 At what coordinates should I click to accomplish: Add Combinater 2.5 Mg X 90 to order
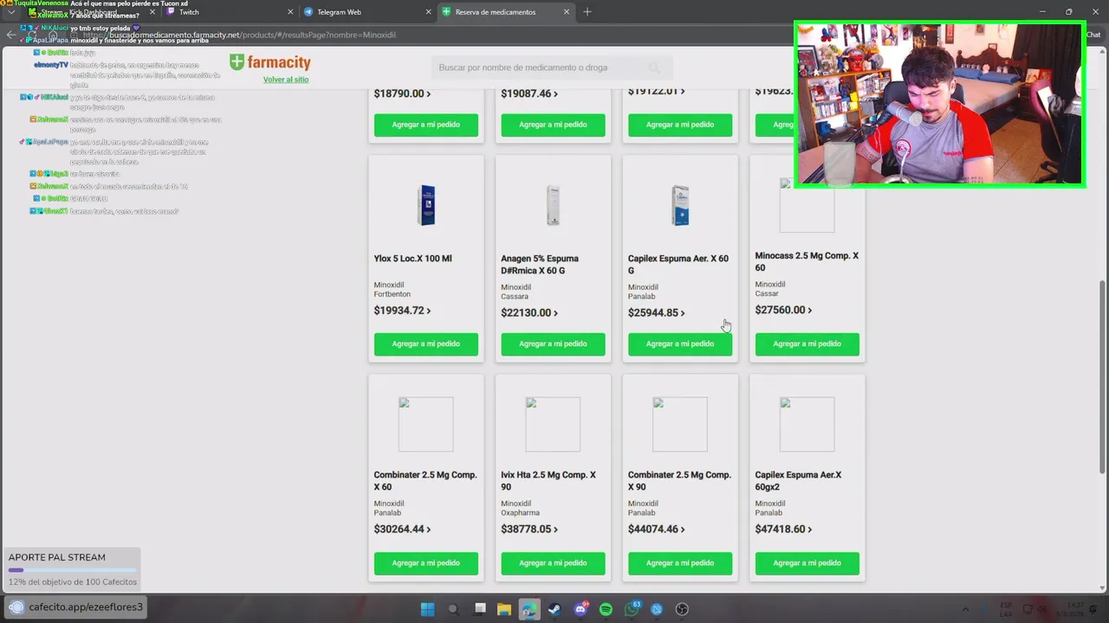[680, 562]
